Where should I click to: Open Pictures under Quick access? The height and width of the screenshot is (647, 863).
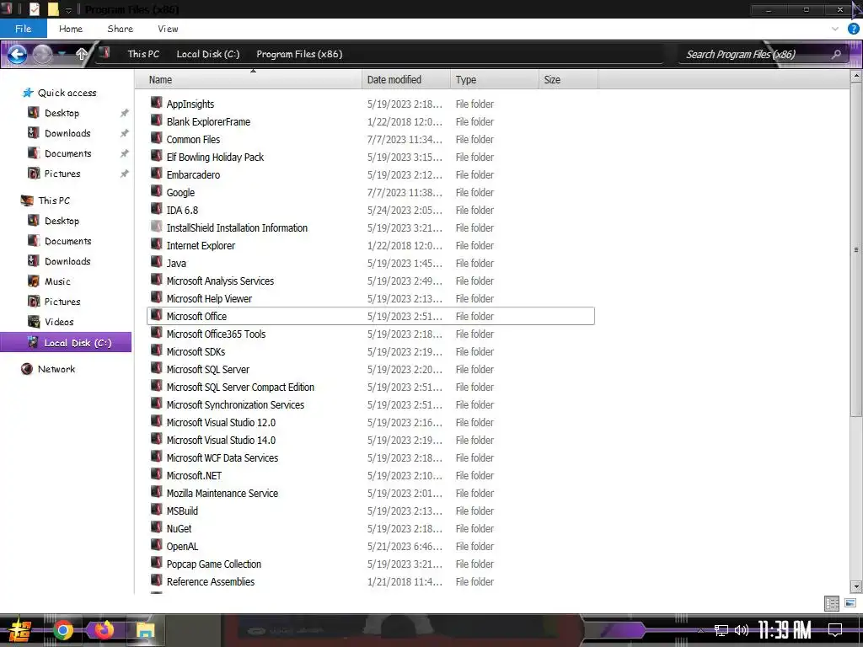62,174
